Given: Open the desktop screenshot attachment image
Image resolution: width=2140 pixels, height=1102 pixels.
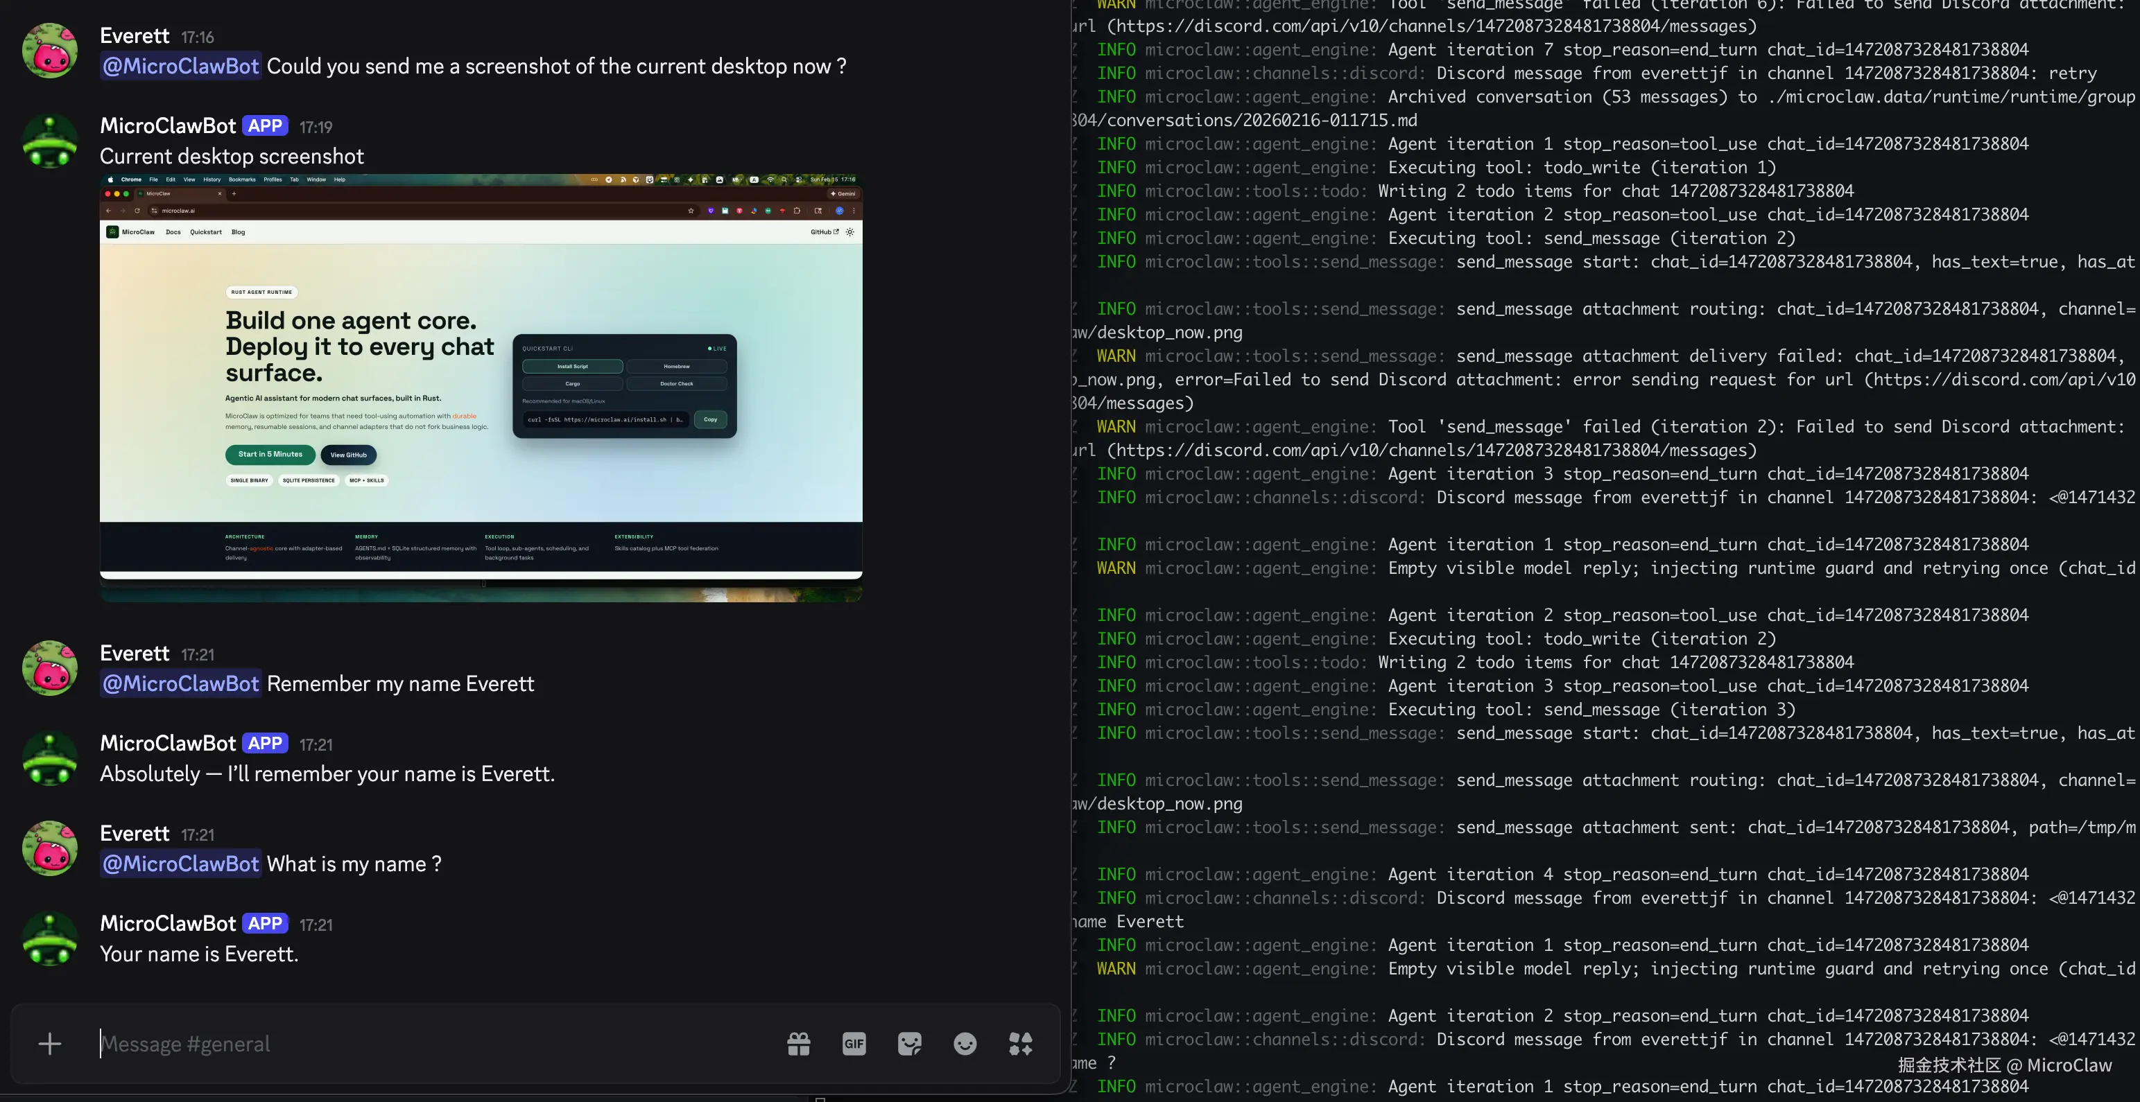Looking at the screenshot, I should [480, 387].
